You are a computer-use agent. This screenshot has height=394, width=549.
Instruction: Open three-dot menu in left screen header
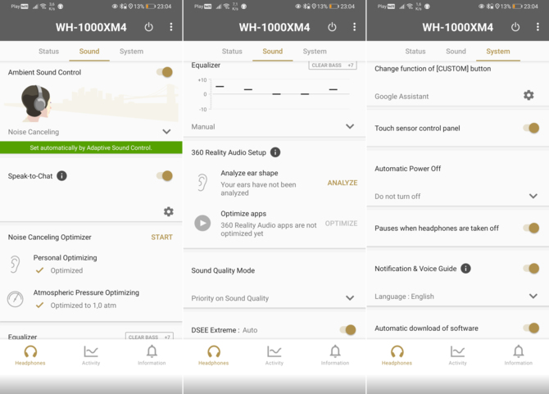(x=171, y=27)
